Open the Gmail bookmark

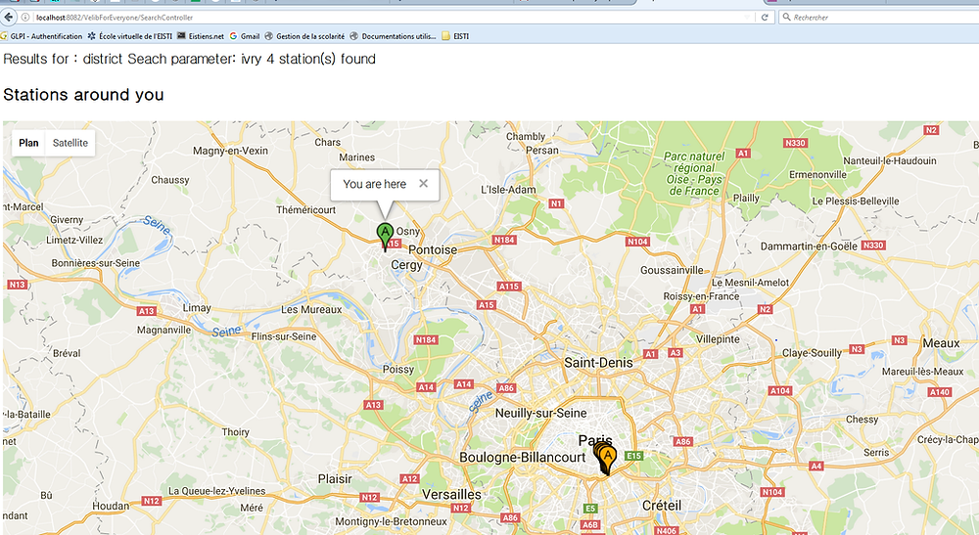pyautogui.click(x=245, y=36)
